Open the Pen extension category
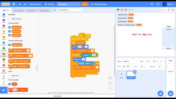Image resolution: width=176 pixels, height=99 pixels. (4, 83)
